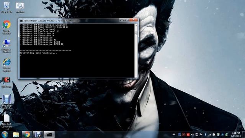Click the 'Windows 10 Enterprise N' line
The height and width of the screenshot is (138, 245).
(x=39, y=40)
